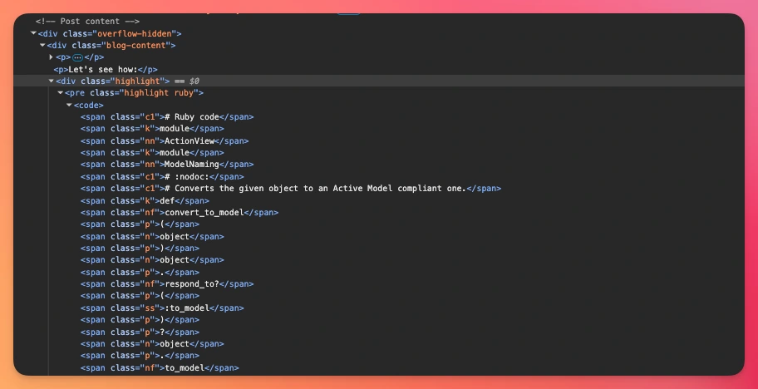Collapse the pre highlight ruby node arrow

(61, 93)
